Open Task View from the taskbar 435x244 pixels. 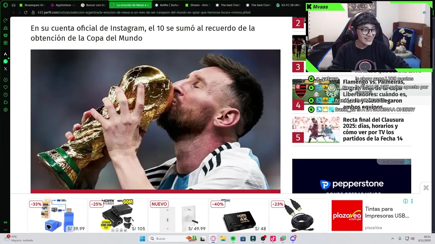click(203, 239)
